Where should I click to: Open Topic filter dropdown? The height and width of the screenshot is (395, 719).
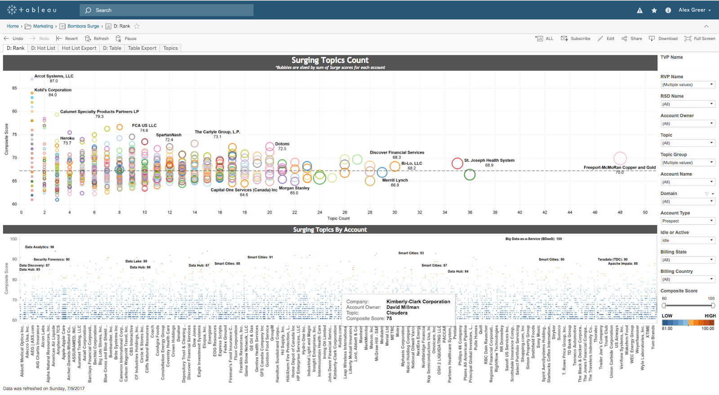pos(688,143)
